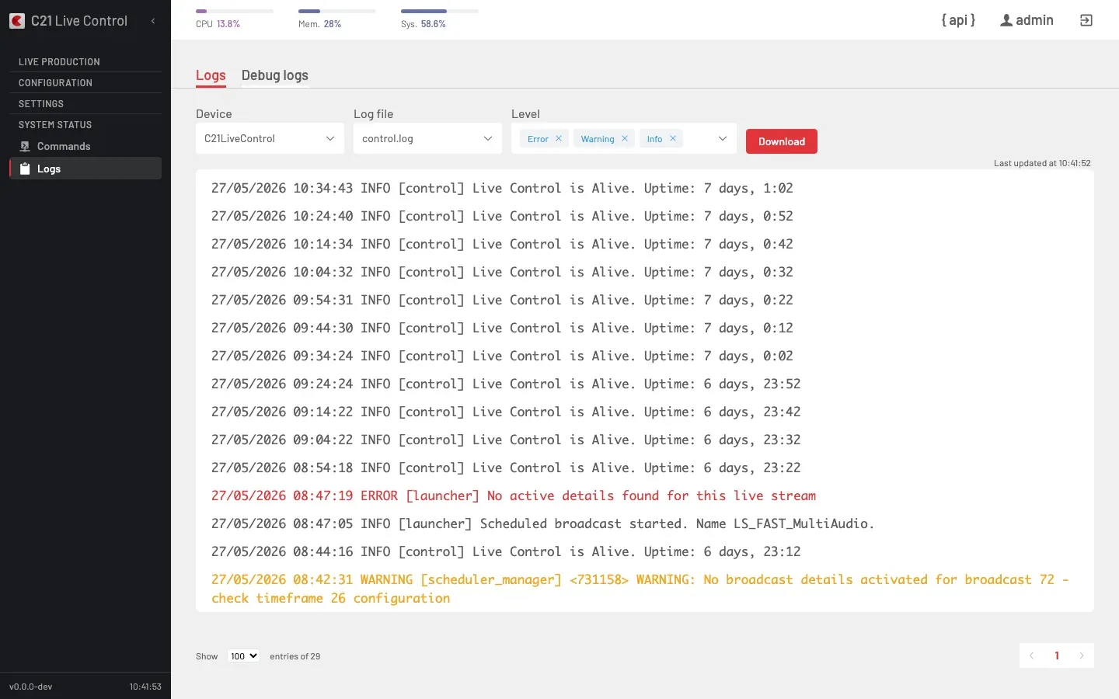This screenshot has height=699, width=1119.
Task: Select the Scheduled broadcast started log line
Action: point(543,523)
